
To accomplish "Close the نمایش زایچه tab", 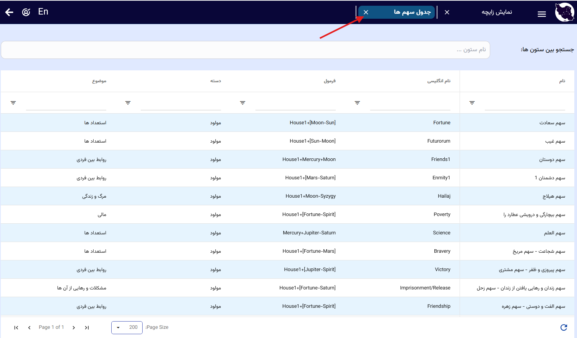I will 447,12.
